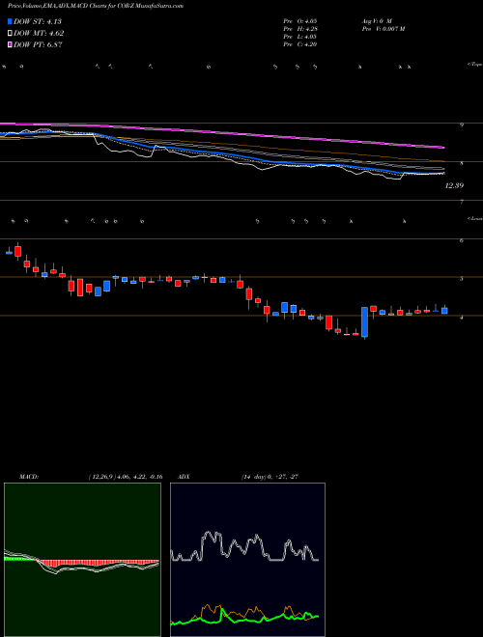Click the 'Avg V: 0 M' volume text
Image resolution: width=483 pixels, height=637 pixels.
(376, 21)
